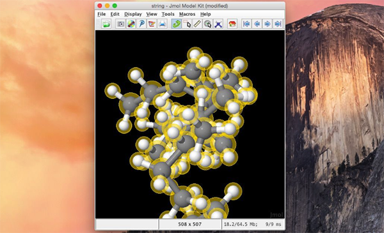384x233 pixels.
Task: Select the atom set picking tool
Action: pos(187,24)
